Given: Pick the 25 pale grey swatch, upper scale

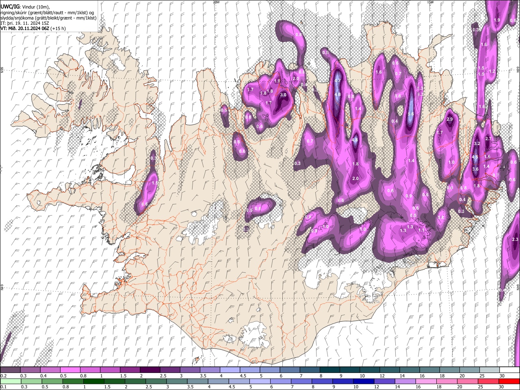Looking at the screenshot, I should click(490, 370).
